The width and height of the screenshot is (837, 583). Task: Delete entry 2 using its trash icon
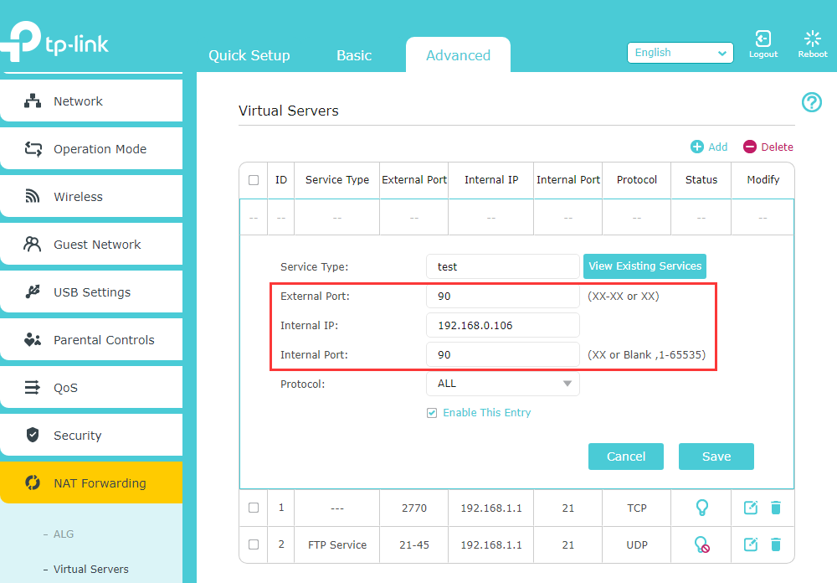tap(776, 544)
